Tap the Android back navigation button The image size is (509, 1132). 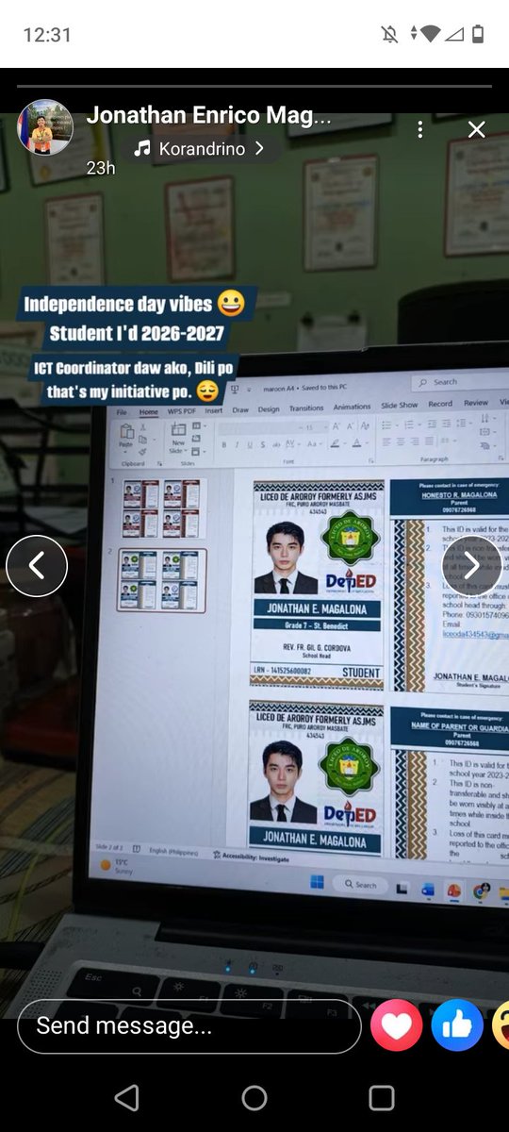(x=127, y=1098)
